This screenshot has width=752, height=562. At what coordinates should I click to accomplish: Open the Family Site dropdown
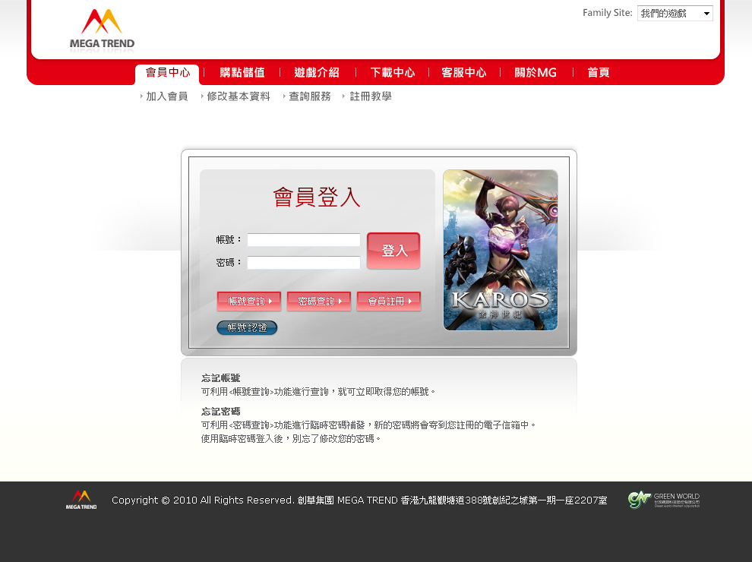click(675, 14)
